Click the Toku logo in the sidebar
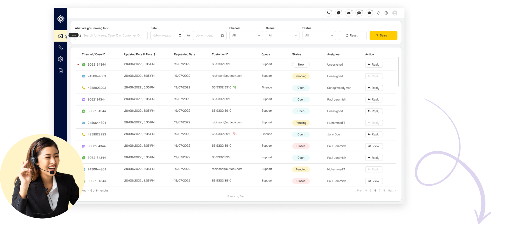Screen dimensions: 521x227 [61, 19]
